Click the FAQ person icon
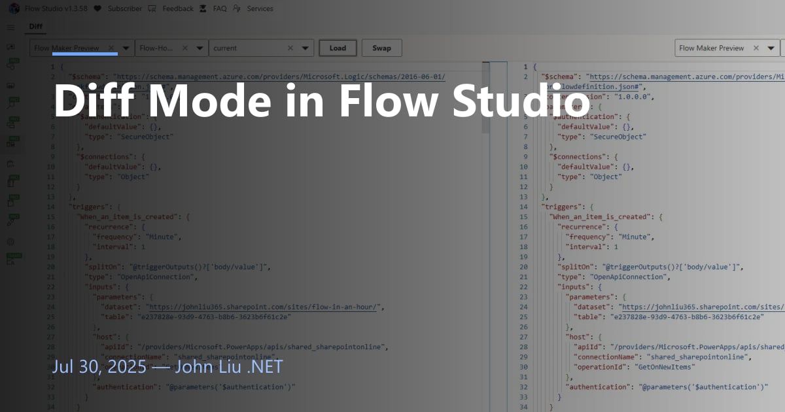The height and width of the screenshot is (412, 785). [204, 9]
